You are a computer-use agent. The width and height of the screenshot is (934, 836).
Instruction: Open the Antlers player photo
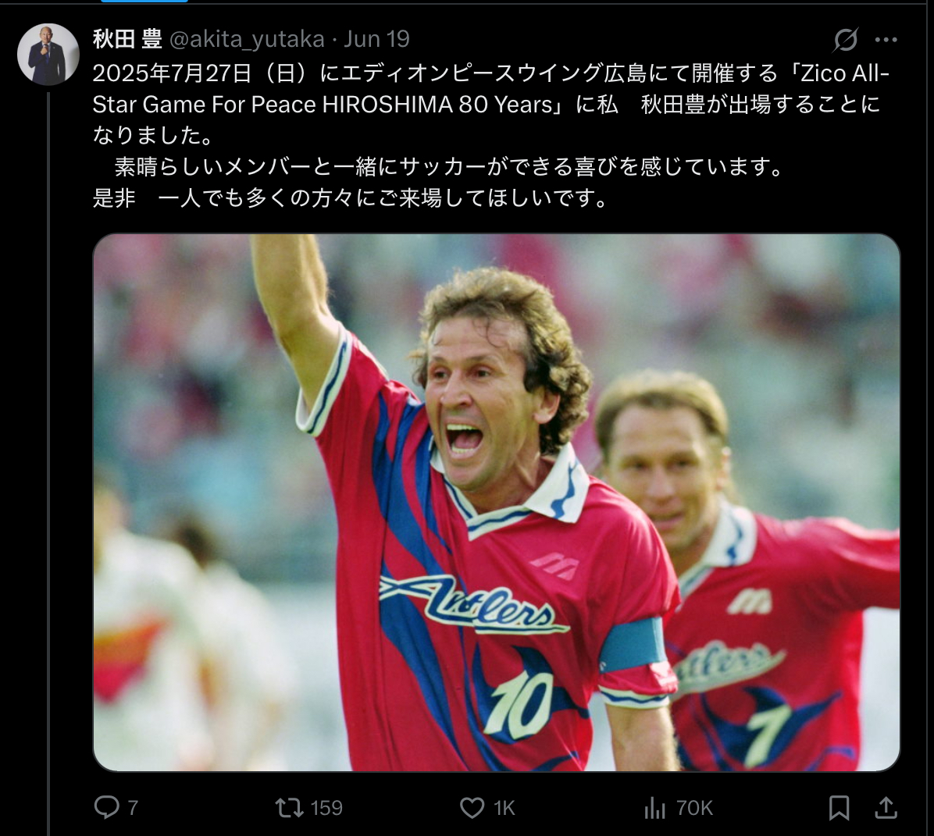496,503
